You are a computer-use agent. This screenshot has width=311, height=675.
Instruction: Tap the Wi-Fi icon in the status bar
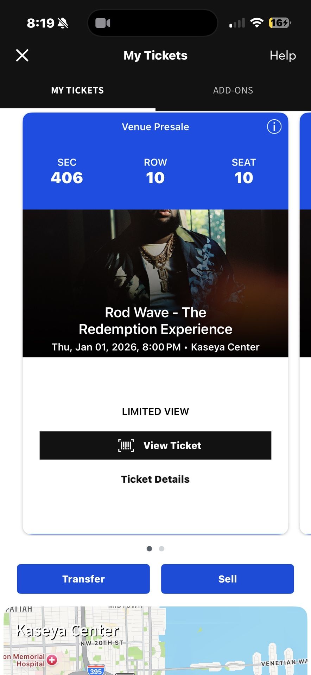257,22
